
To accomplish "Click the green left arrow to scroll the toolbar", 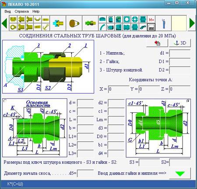I will click(x=4, y=23).
